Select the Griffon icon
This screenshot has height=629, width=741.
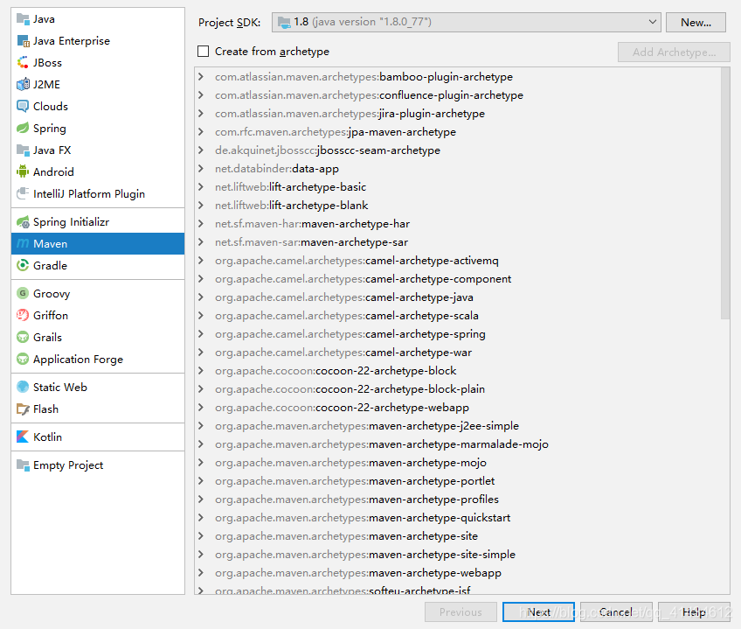(23, 315)
